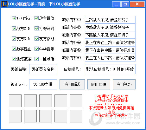Disable the 敌方C D checkbox
146x130 pixels.
click(14, 29)
